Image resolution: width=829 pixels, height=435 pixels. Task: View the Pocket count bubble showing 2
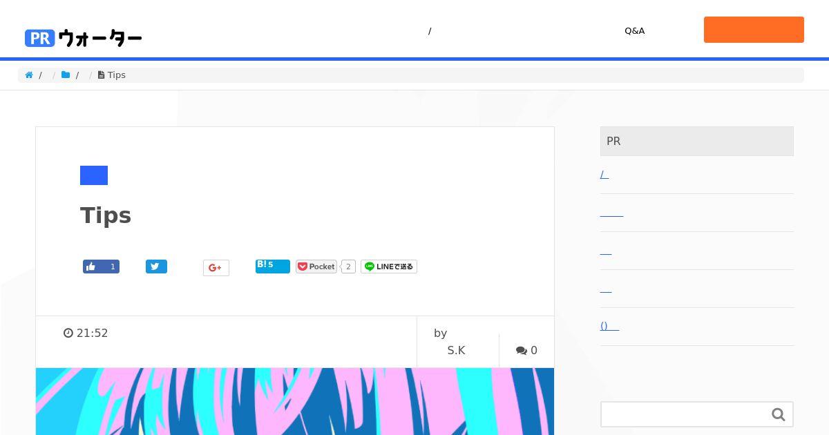[348, 267]
